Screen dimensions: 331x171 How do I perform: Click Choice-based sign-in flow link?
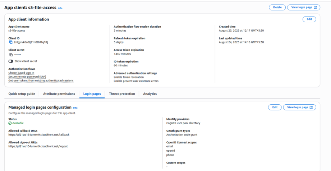[x=21, y=73]
